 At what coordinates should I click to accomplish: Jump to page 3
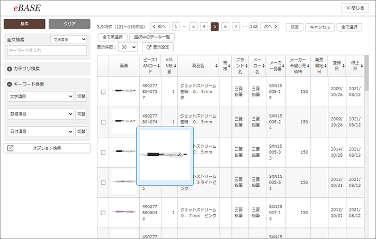click(193, 27)
